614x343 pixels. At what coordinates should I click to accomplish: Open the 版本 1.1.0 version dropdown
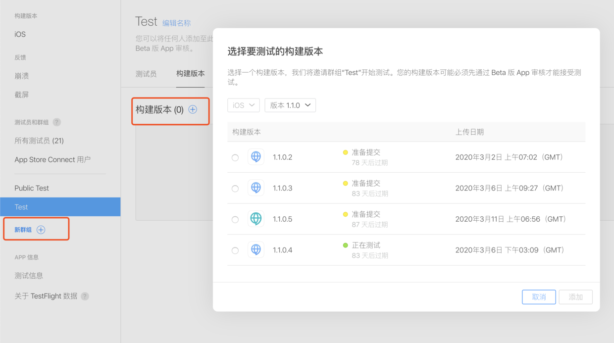click(290, 105)
